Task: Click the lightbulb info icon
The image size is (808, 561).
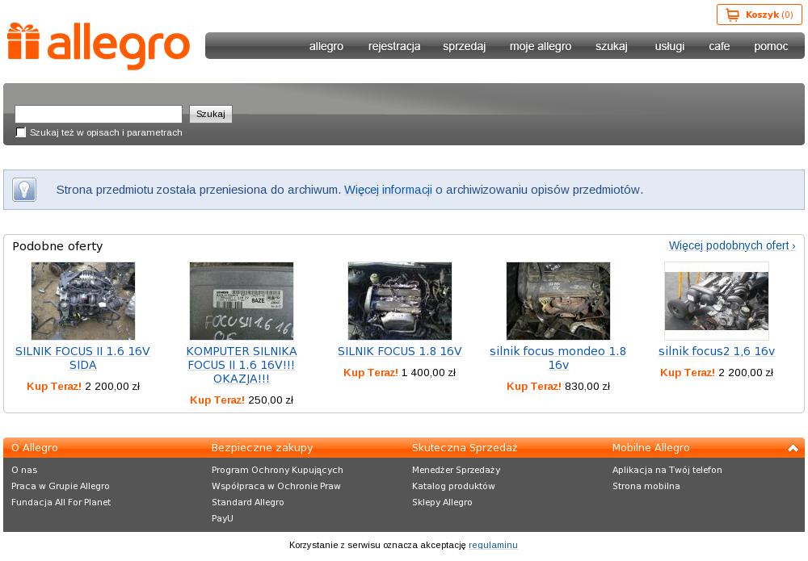Action: point(23,190)
